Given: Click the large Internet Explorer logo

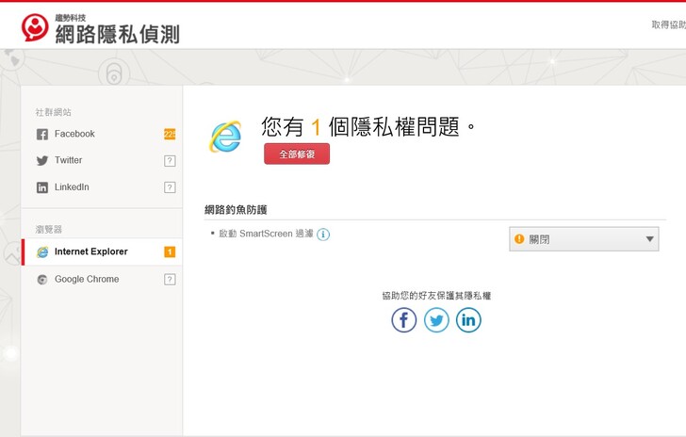Looking at the screenshot, I should (225, 137).
